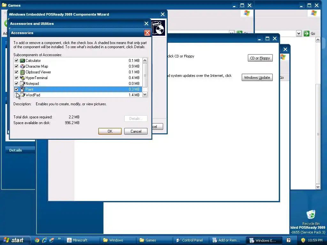Uncheck the Calculator checkbox
This screenshot has width=327, height=245.
coord(17,61)
